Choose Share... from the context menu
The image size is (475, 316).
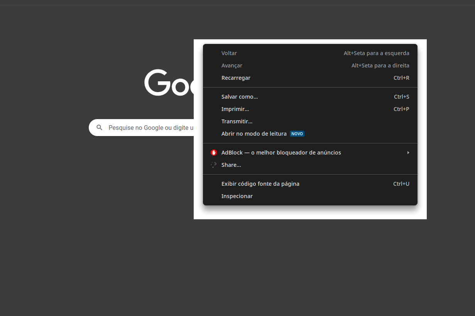point(231,165)
